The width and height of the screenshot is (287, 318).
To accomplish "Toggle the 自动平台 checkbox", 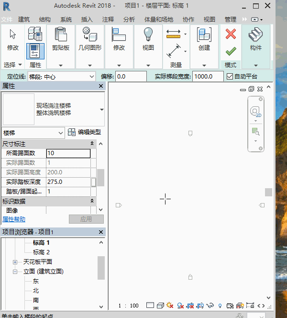I will tap(230, 77).
